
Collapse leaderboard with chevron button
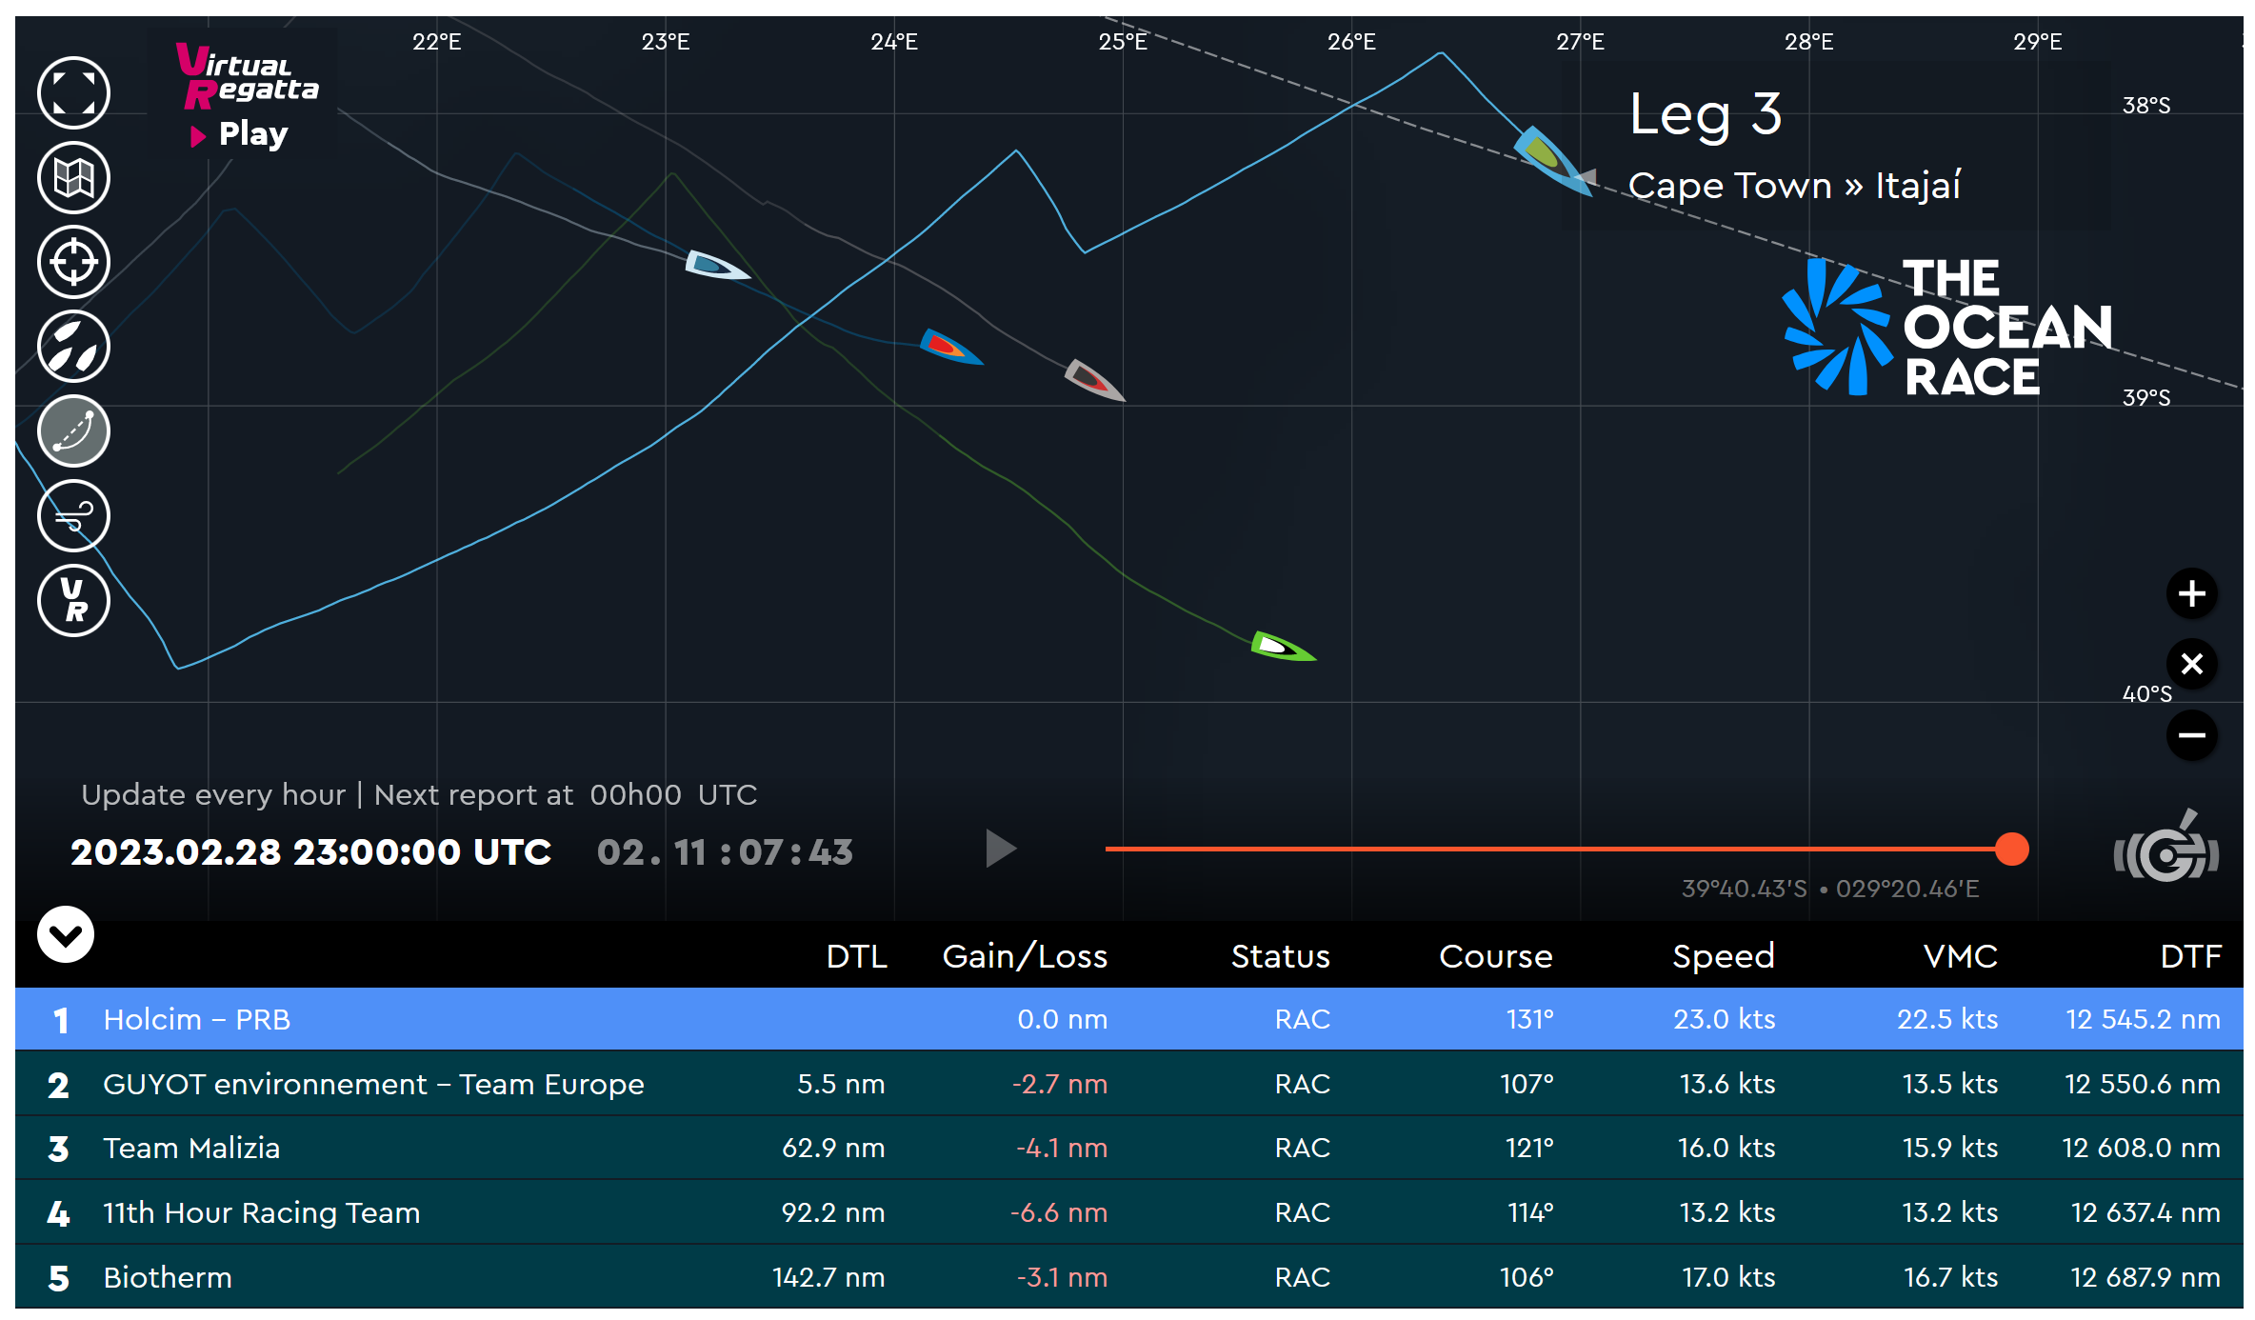pos(65,934)
